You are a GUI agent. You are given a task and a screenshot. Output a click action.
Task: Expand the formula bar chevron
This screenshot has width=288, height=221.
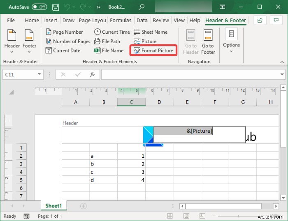coord(282,74)
